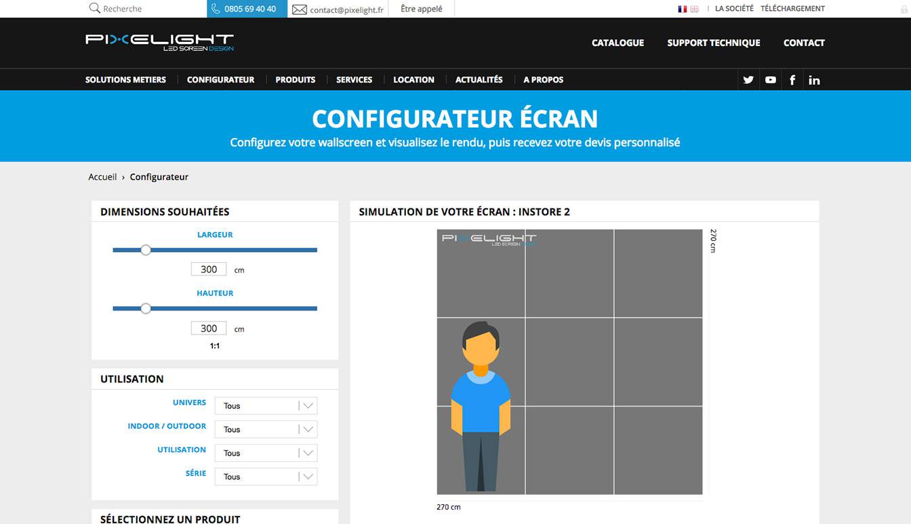
Task: Click the Téléchargement link
Action: tap(792, 9)
